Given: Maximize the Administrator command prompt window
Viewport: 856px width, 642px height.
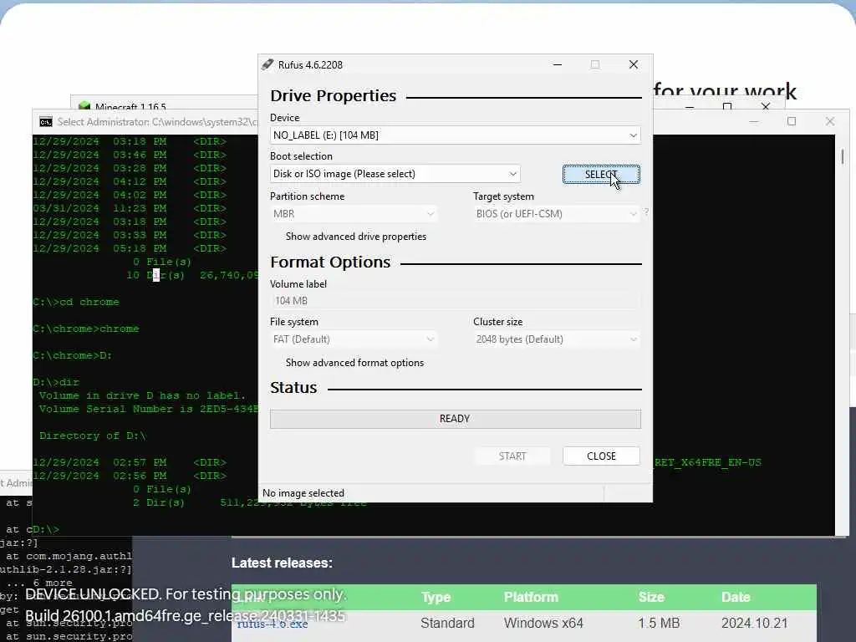Looking at the screenshot, I should click(x=792, y=121).
